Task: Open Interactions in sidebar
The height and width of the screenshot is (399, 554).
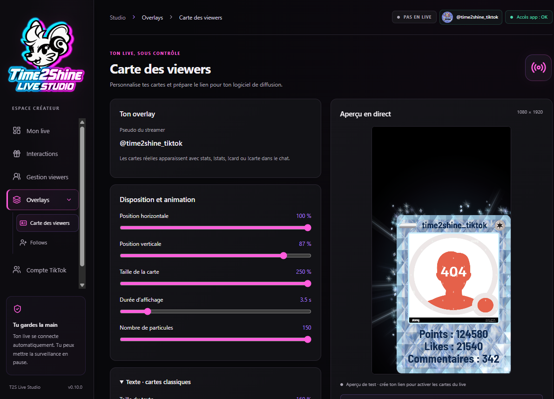Action: (x=42, y=154)
